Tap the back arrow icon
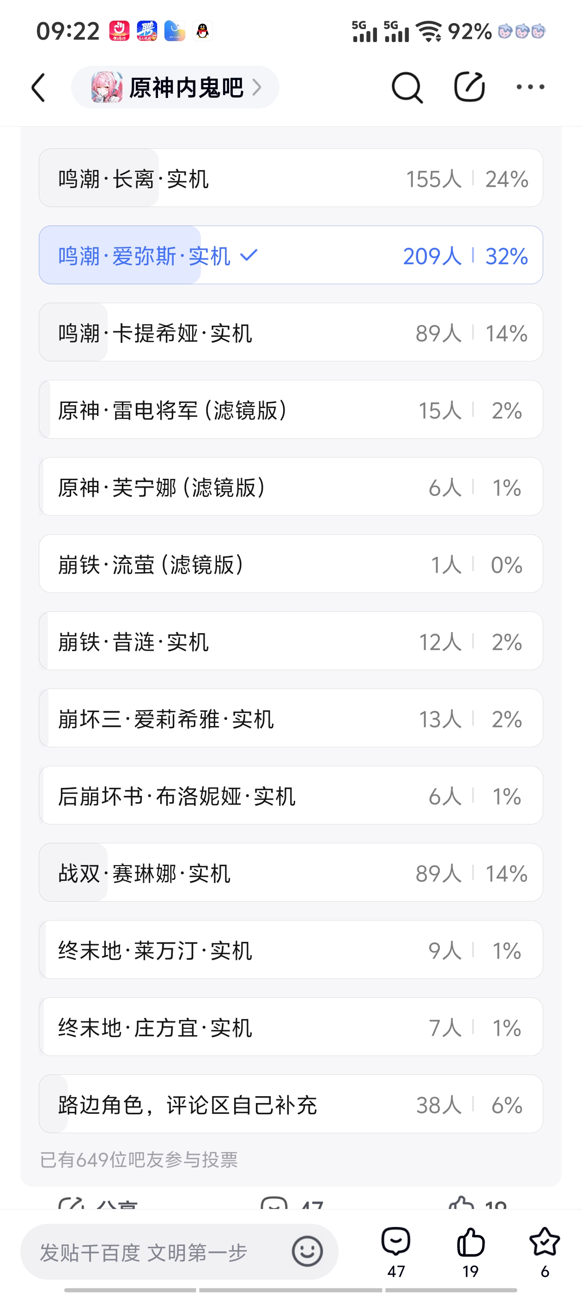 (x=39, y=87)
